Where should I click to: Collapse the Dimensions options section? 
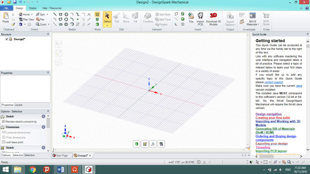coord(43,127)
